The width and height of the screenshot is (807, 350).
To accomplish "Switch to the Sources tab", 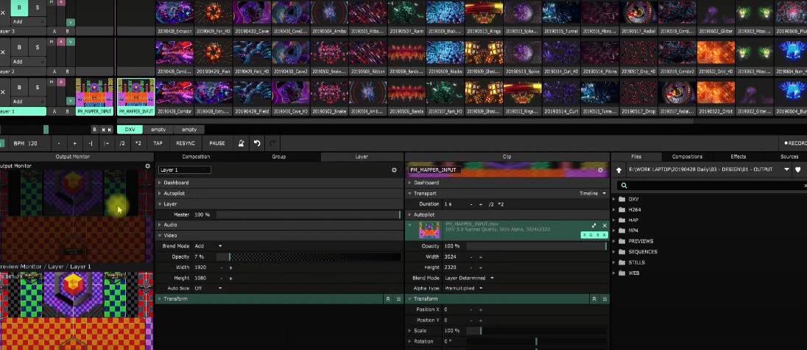I will (x=789, y=157).
